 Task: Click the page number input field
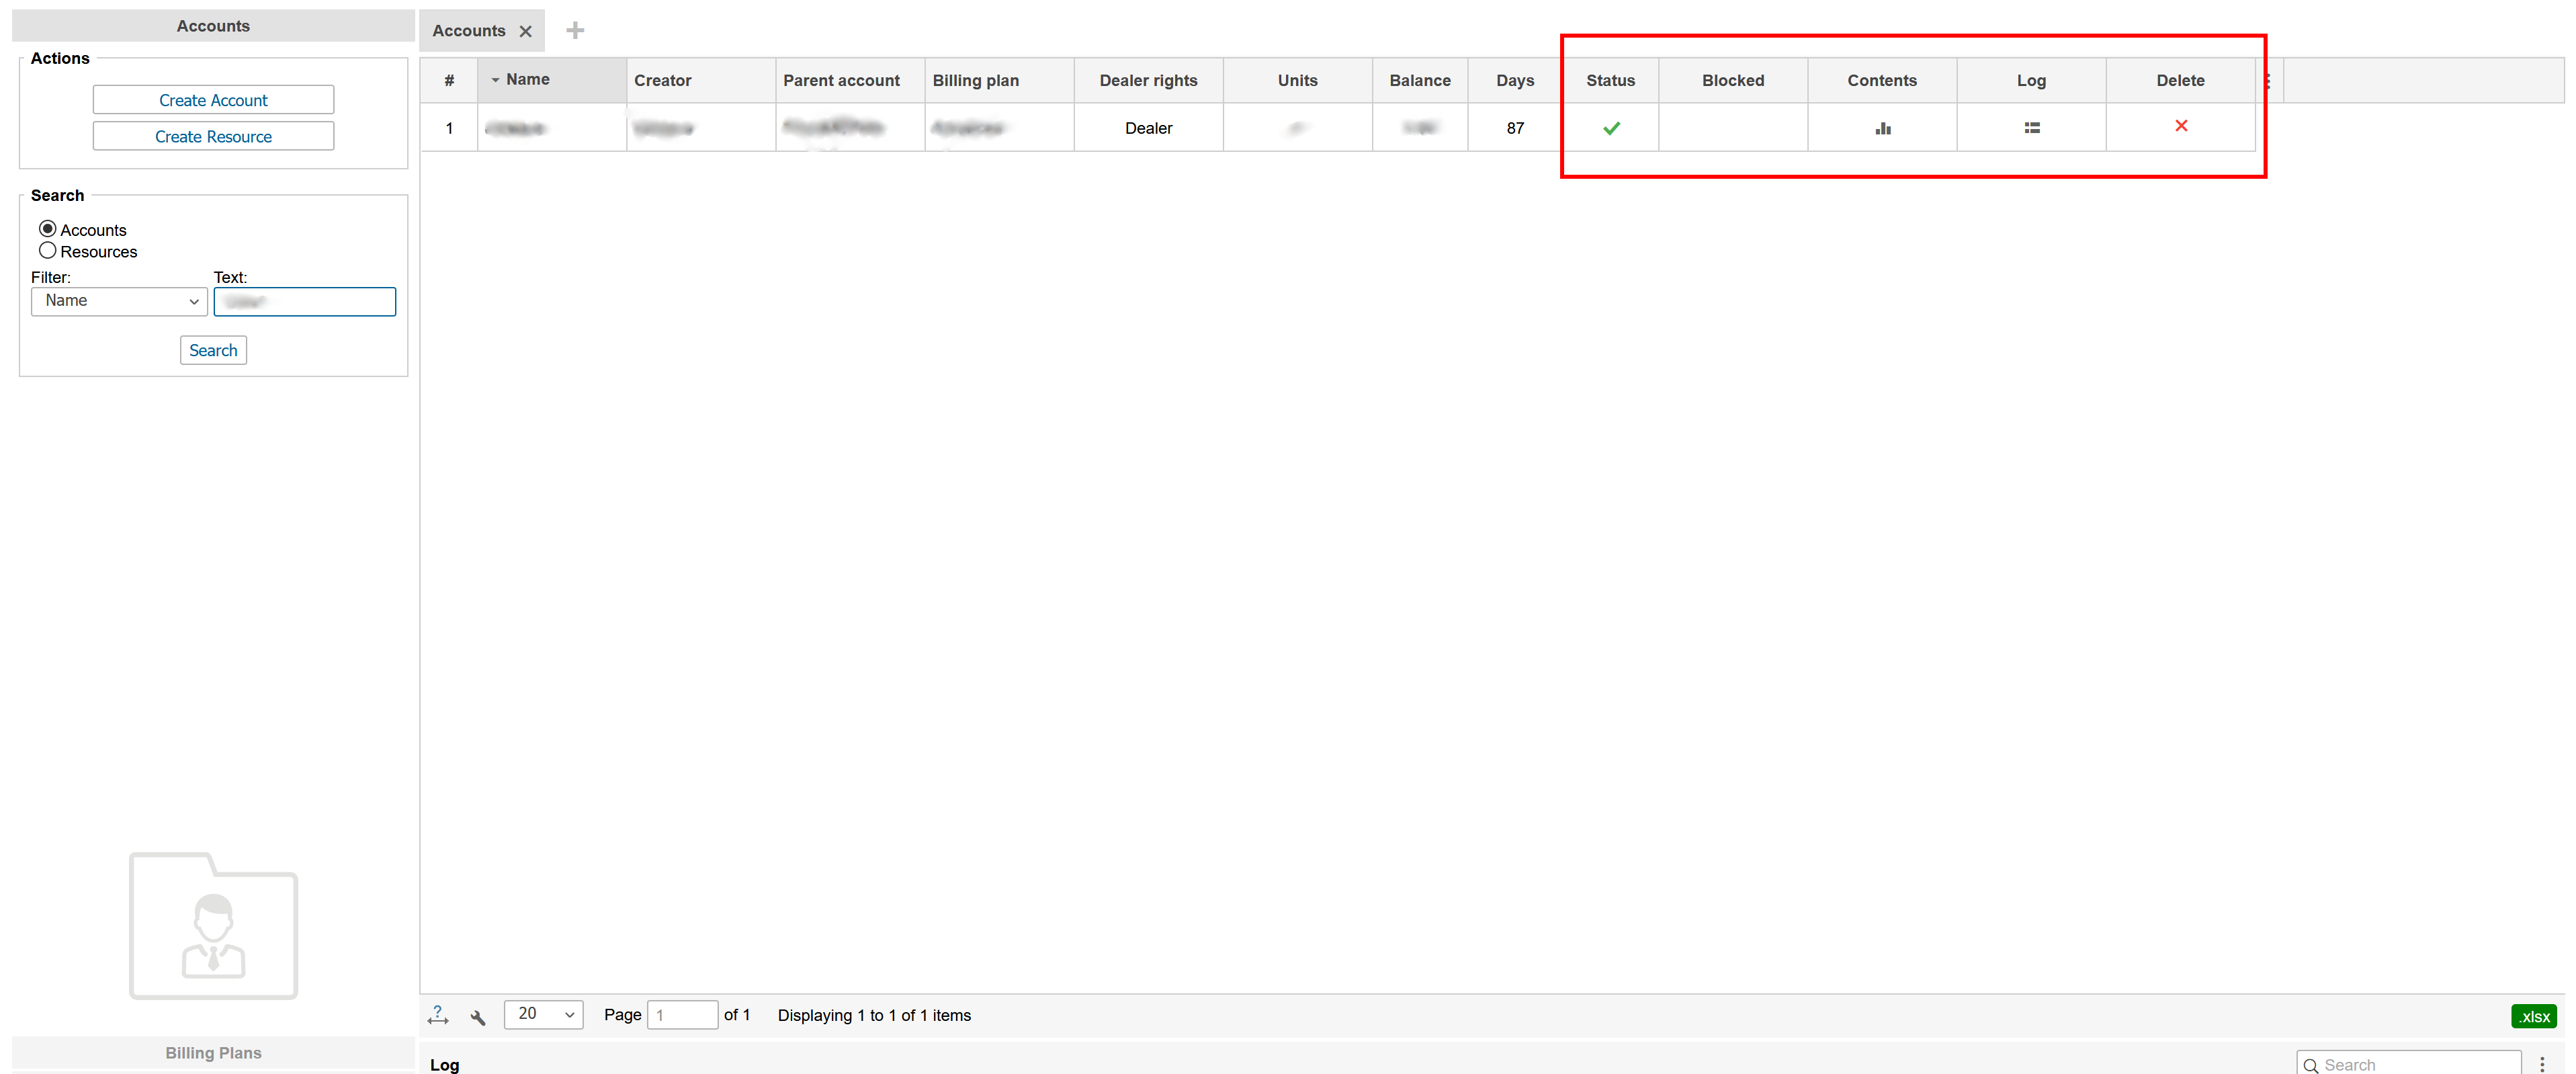682,1015
